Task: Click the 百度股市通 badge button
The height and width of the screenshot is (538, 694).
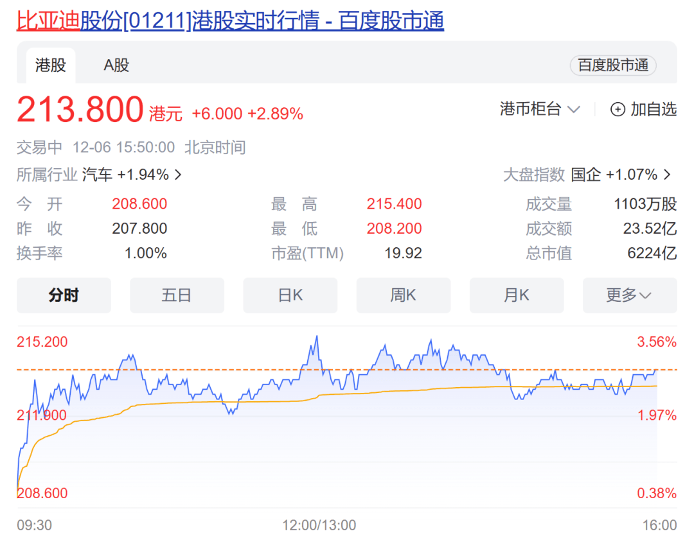Action: point(613,65)
